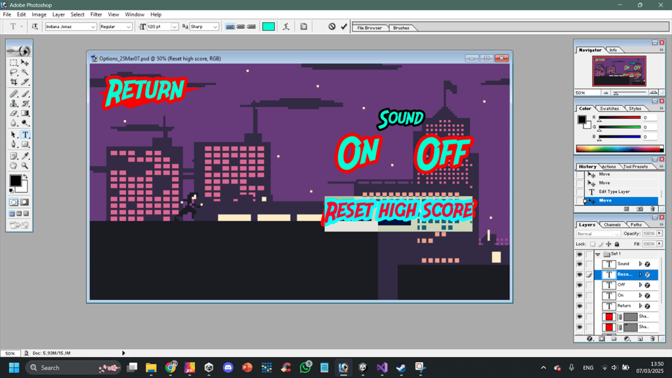Viewport: 672px width, 378px height.
Task: Hide the Off text layer
Action: (579, 285)
